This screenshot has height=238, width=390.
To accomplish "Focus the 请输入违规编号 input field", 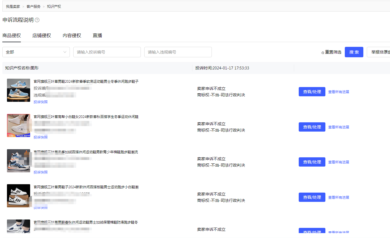I will (178, 52).
